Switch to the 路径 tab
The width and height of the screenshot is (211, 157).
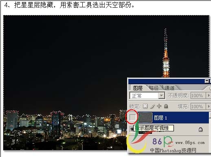[x=154, y=88]
